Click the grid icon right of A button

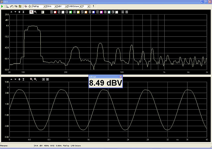pos(127,12)
